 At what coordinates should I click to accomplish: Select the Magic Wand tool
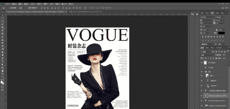click(2, 24)
